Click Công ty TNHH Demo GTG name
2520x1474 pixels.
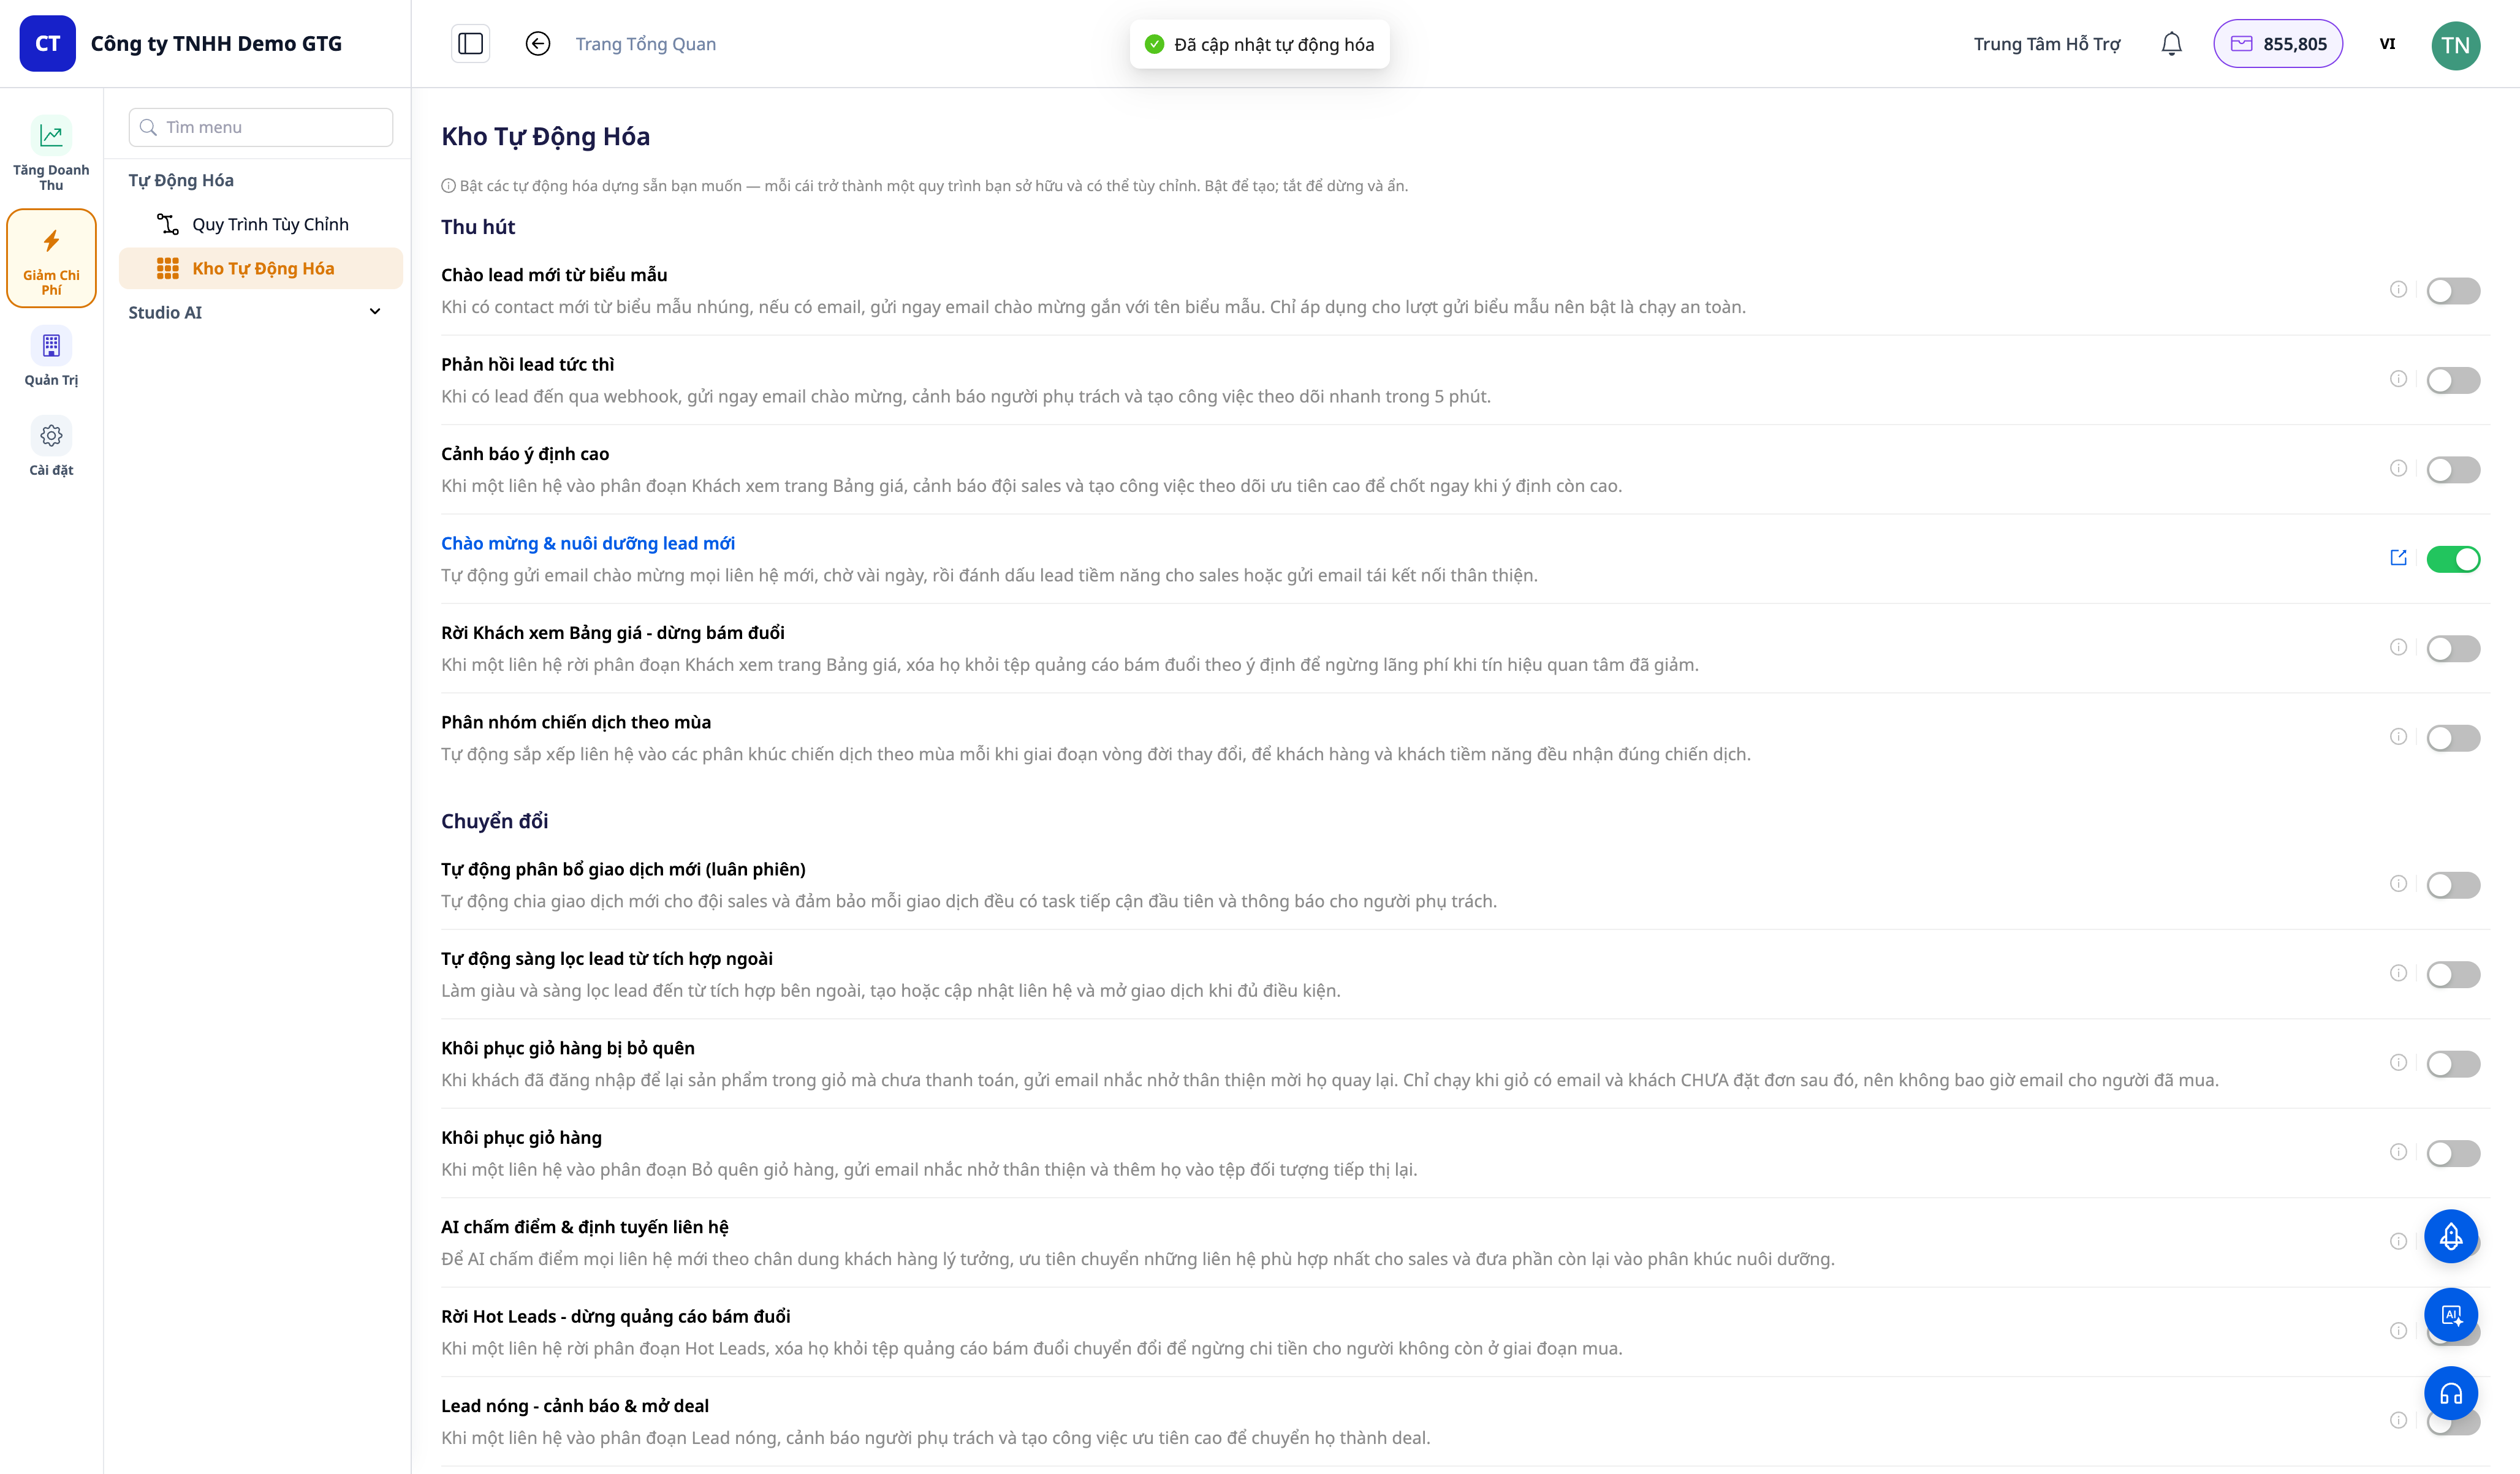coord(216,43)
